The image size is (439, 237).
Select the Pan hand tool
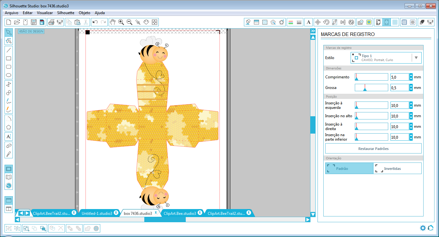coord(112,22)
